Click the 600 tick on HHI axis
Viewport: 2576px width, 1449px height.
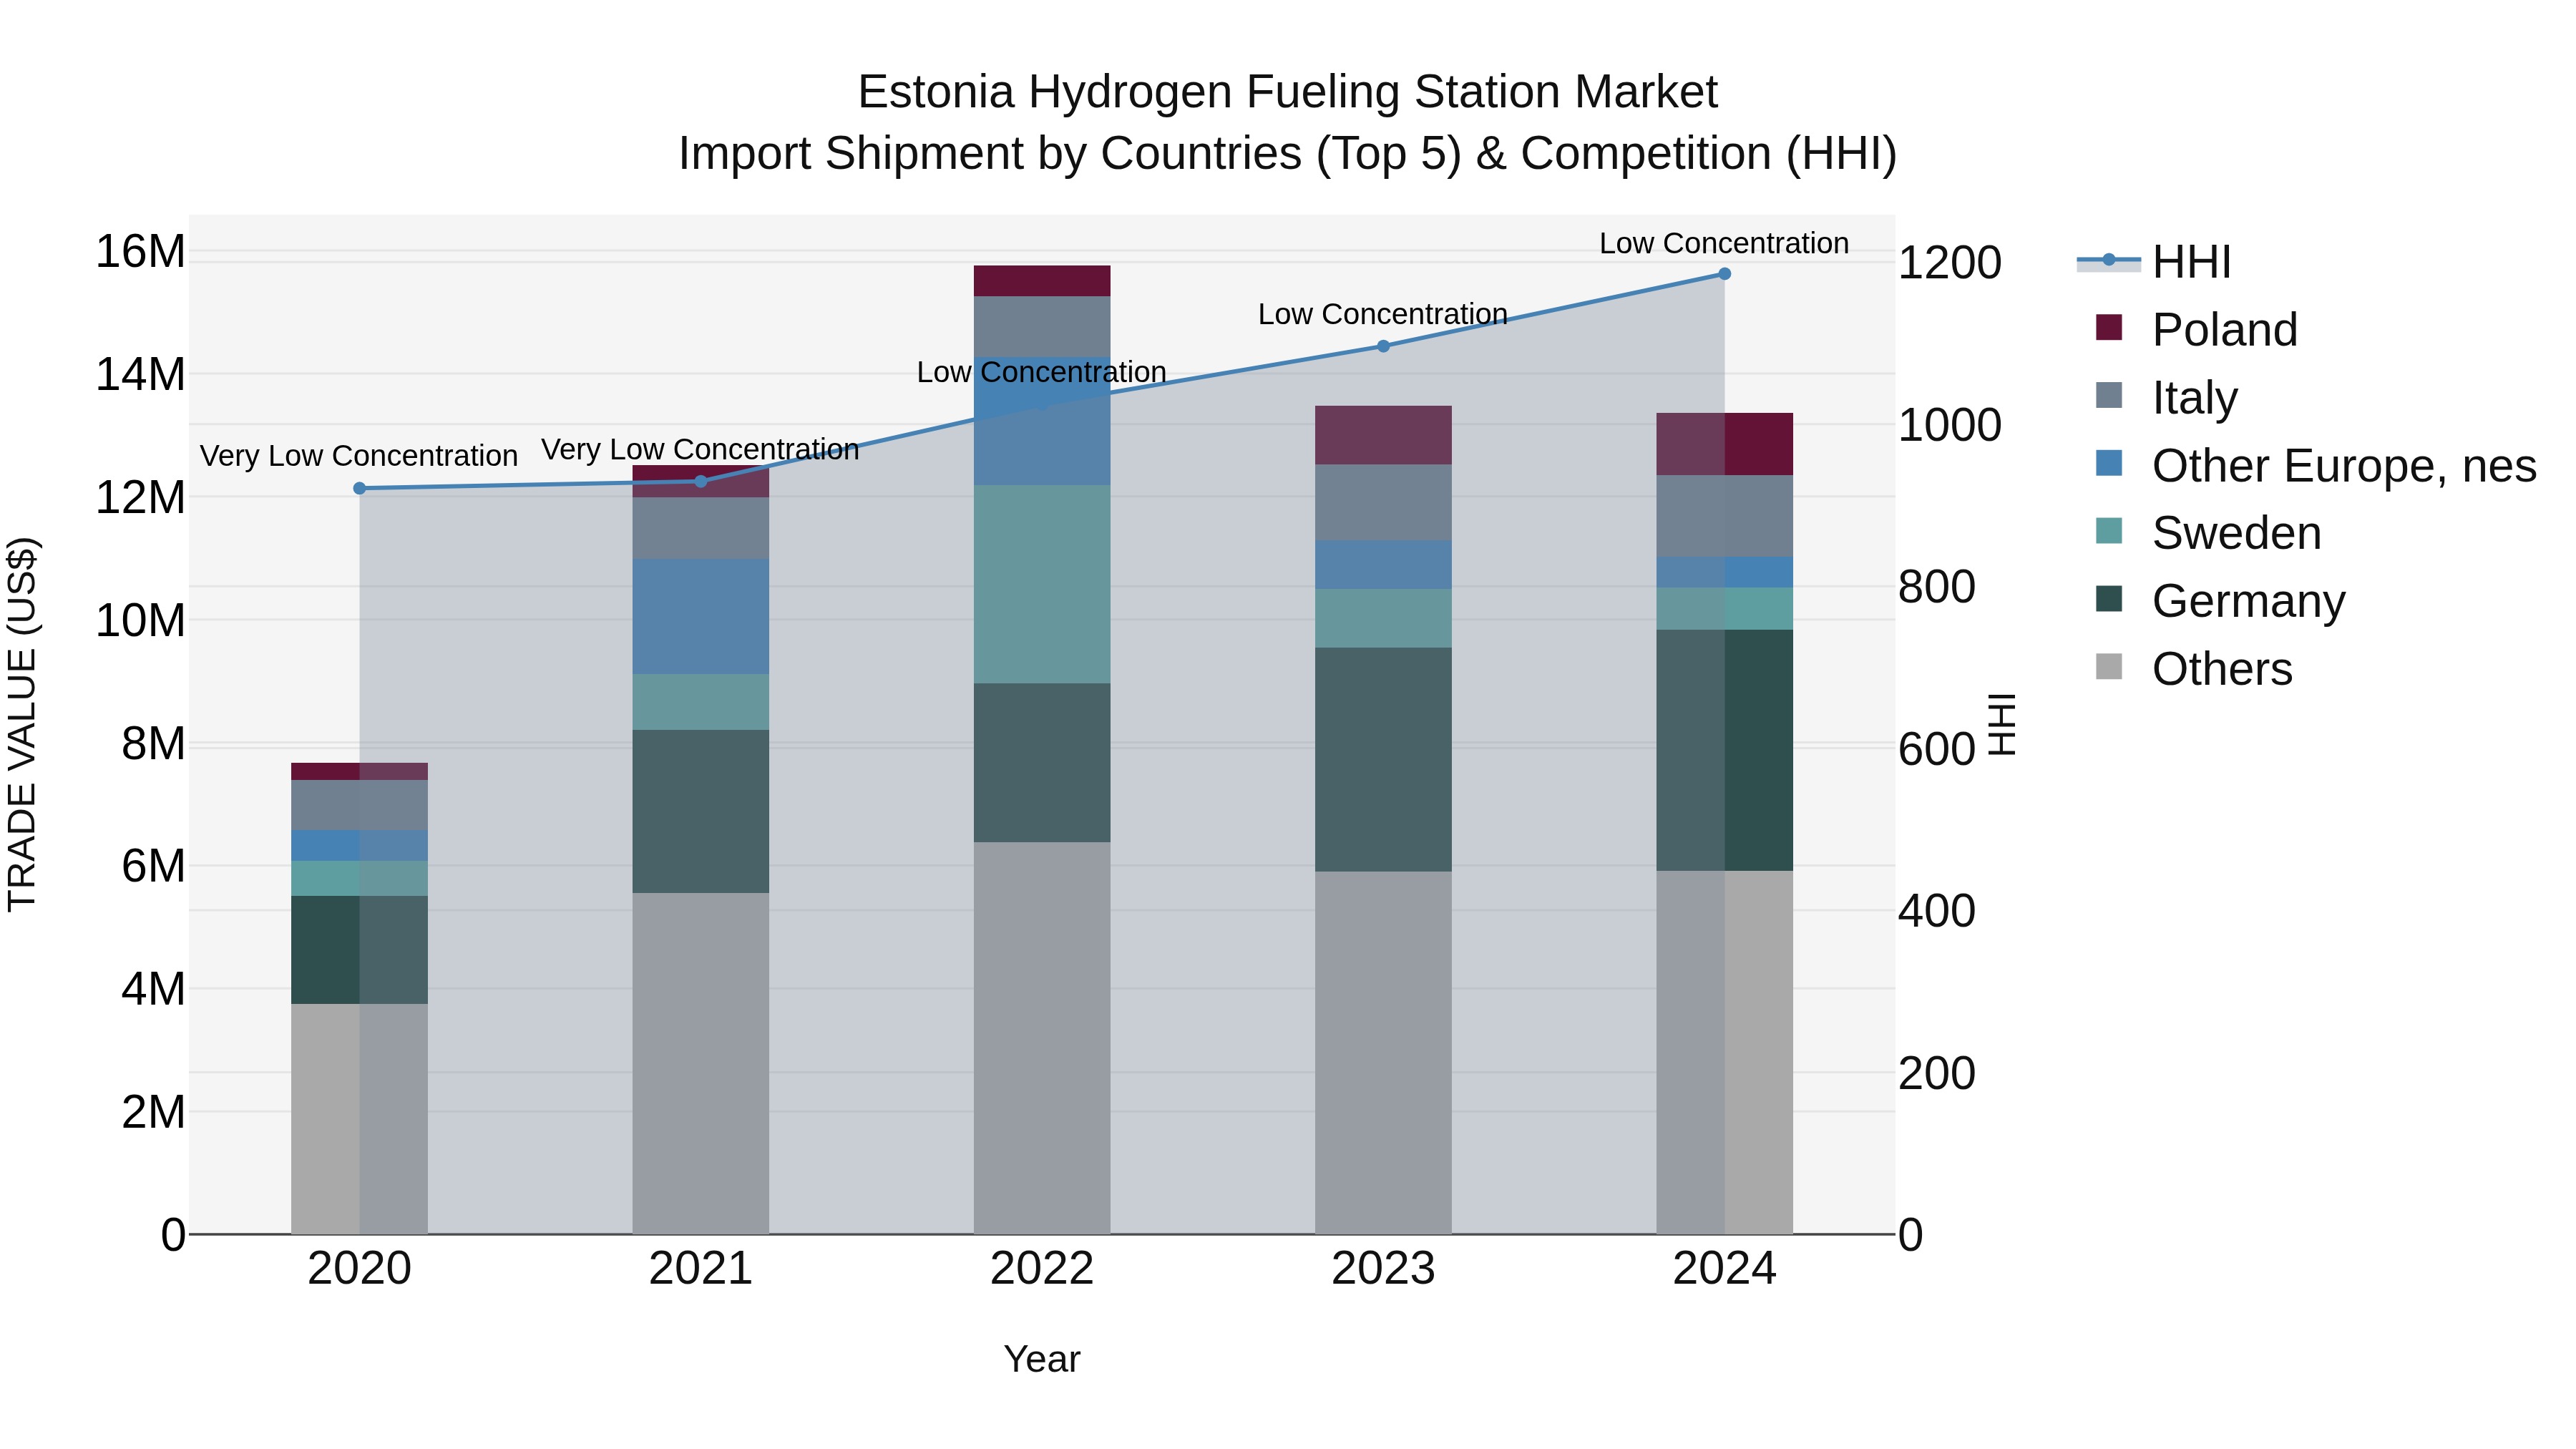(1937, 749)
